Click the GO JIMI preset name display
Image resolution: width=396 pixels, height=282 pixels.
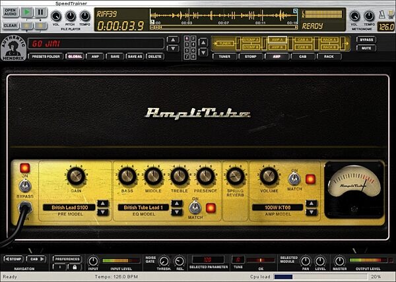coord(96,43)
